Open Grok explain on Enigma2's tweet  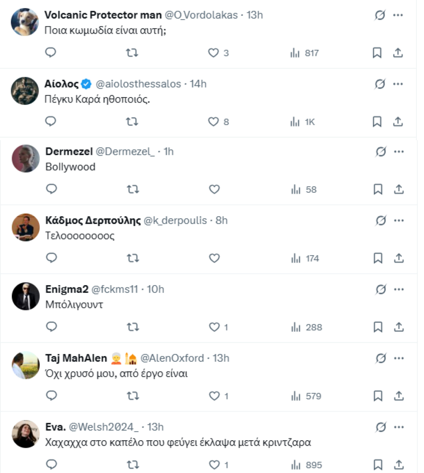tap(381, 289)
